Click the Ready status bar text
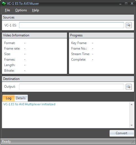Viewport: 136px width, 145px height. (x=6, y=141)
